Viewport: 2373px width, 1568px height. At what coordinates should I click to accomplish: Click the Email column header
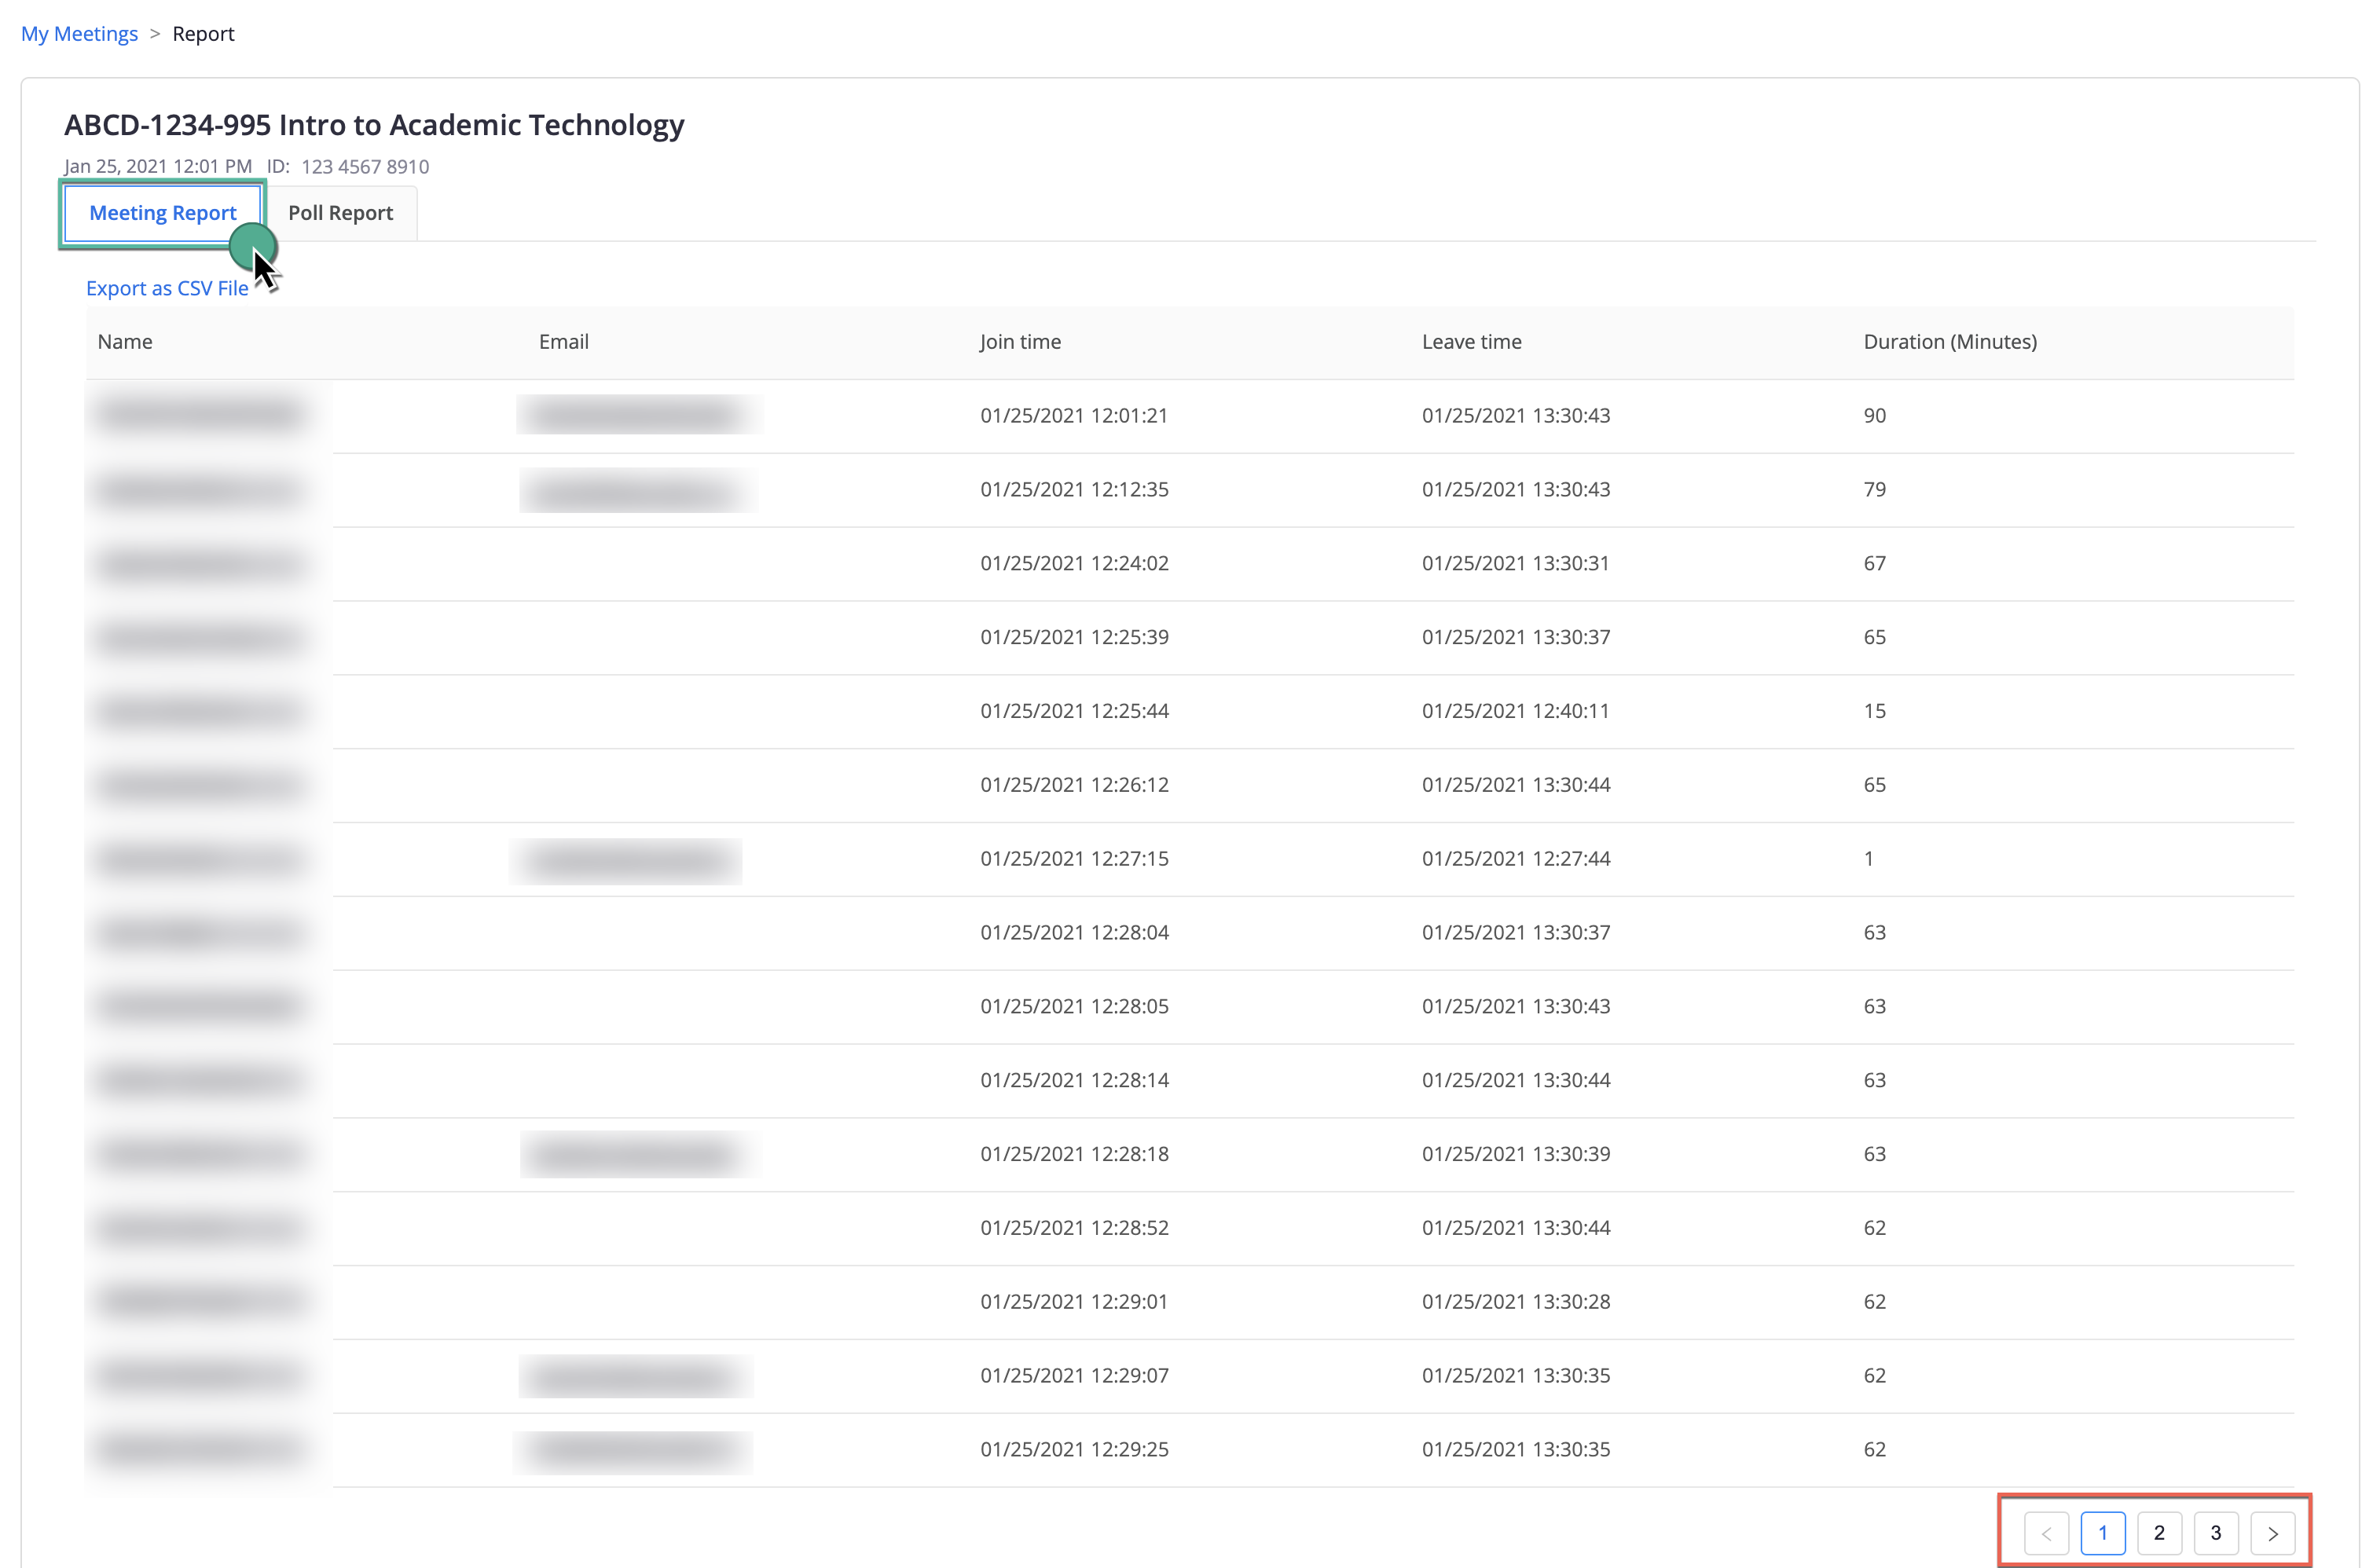[x=563, y=342]
